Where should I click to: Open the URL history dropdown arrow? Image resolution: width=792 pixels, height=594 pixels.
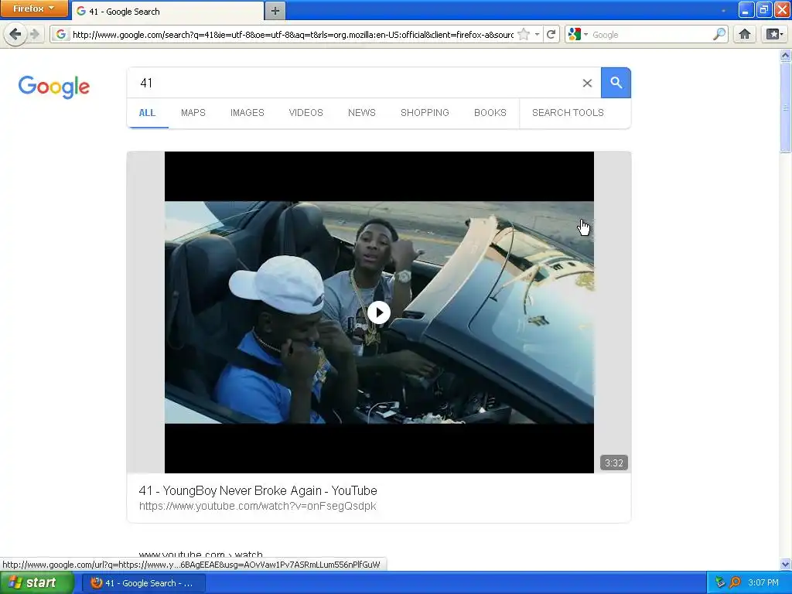(537, 34)
